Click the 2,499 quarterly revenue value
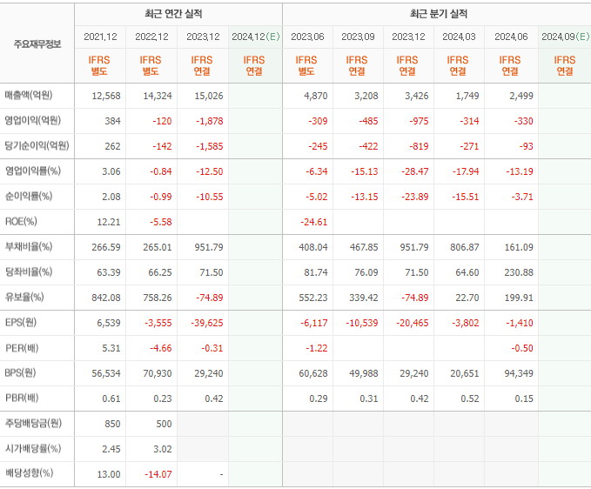Viewport: 591px width, 489px height. (521, 96)
